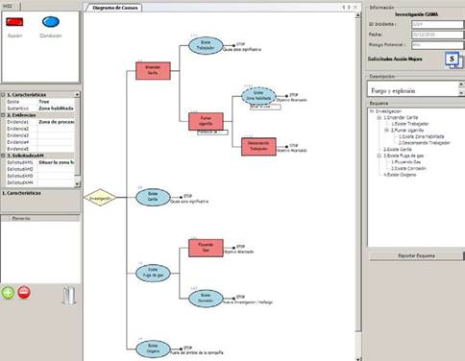Select the red Acción shape in palette
Viewport: 465px width, 361px height.
(14, 22)
